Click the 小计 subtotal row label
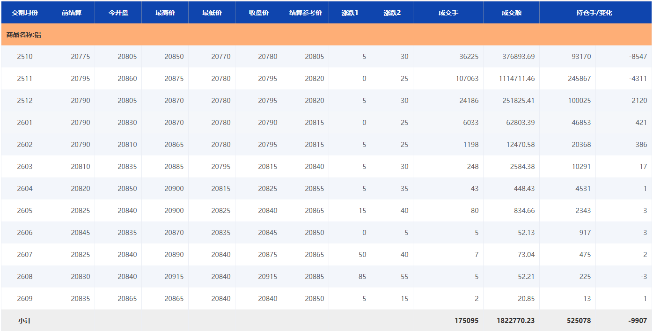 coord(25,321)
